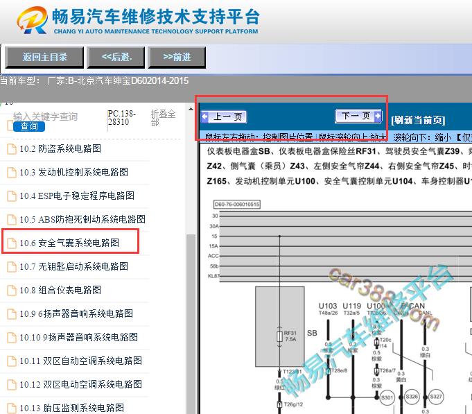Click the 畅易 platform logo

32,19
